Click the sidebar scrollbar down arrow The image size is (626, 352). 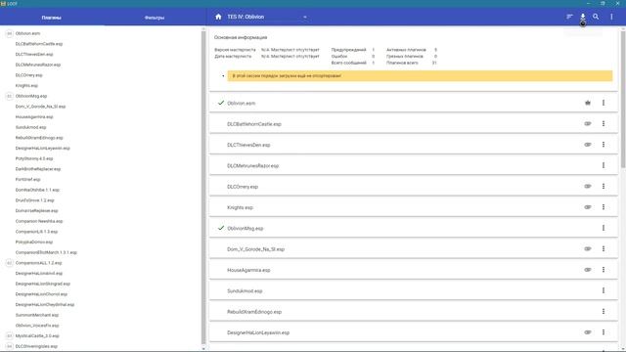click(203, 349)
